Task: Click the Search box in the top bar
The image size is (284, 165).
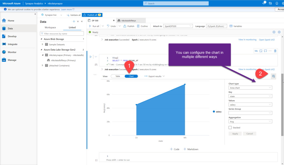Action: tap(176, 3)
